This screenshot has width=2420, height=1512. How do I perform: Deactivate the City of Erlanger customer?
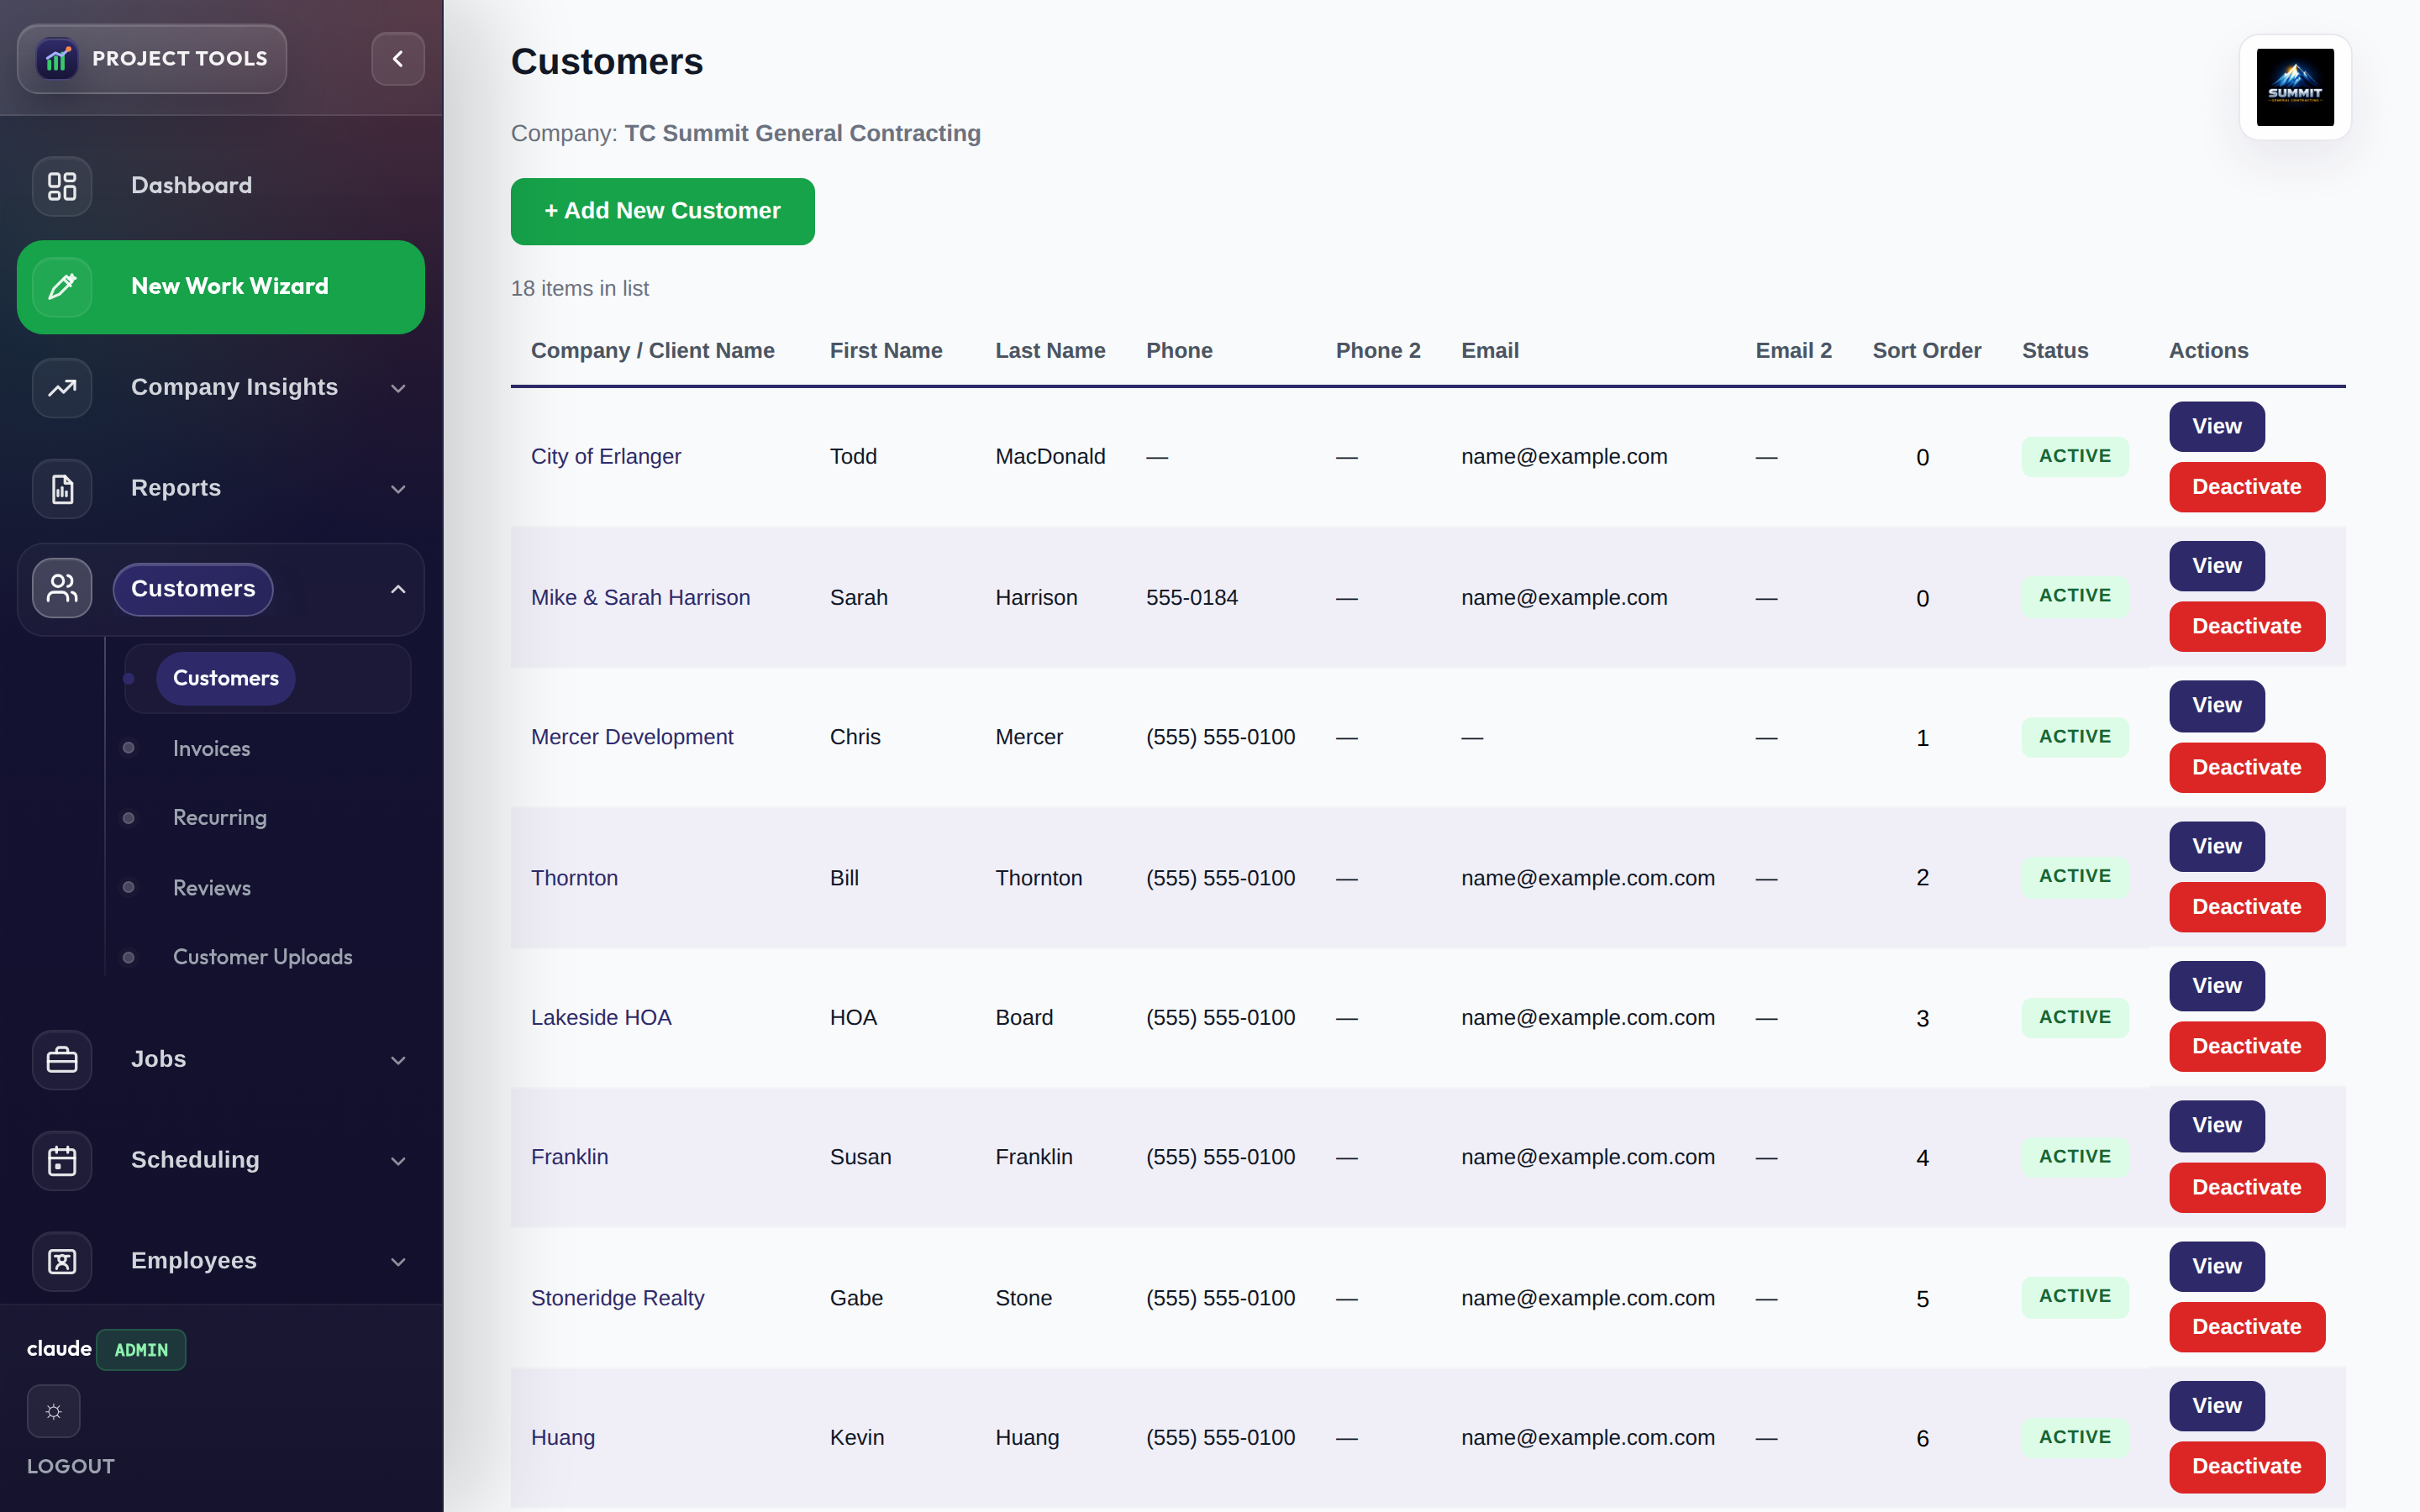click(2246, 487)
